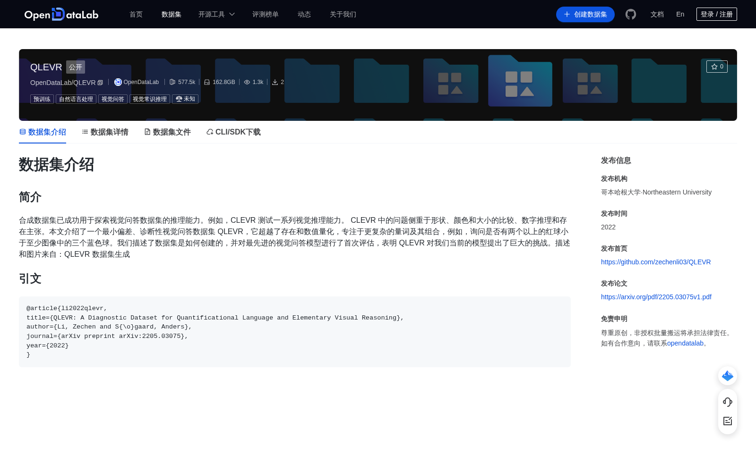
Task: Click the opendatalab contact link
Action: point(685,343)
